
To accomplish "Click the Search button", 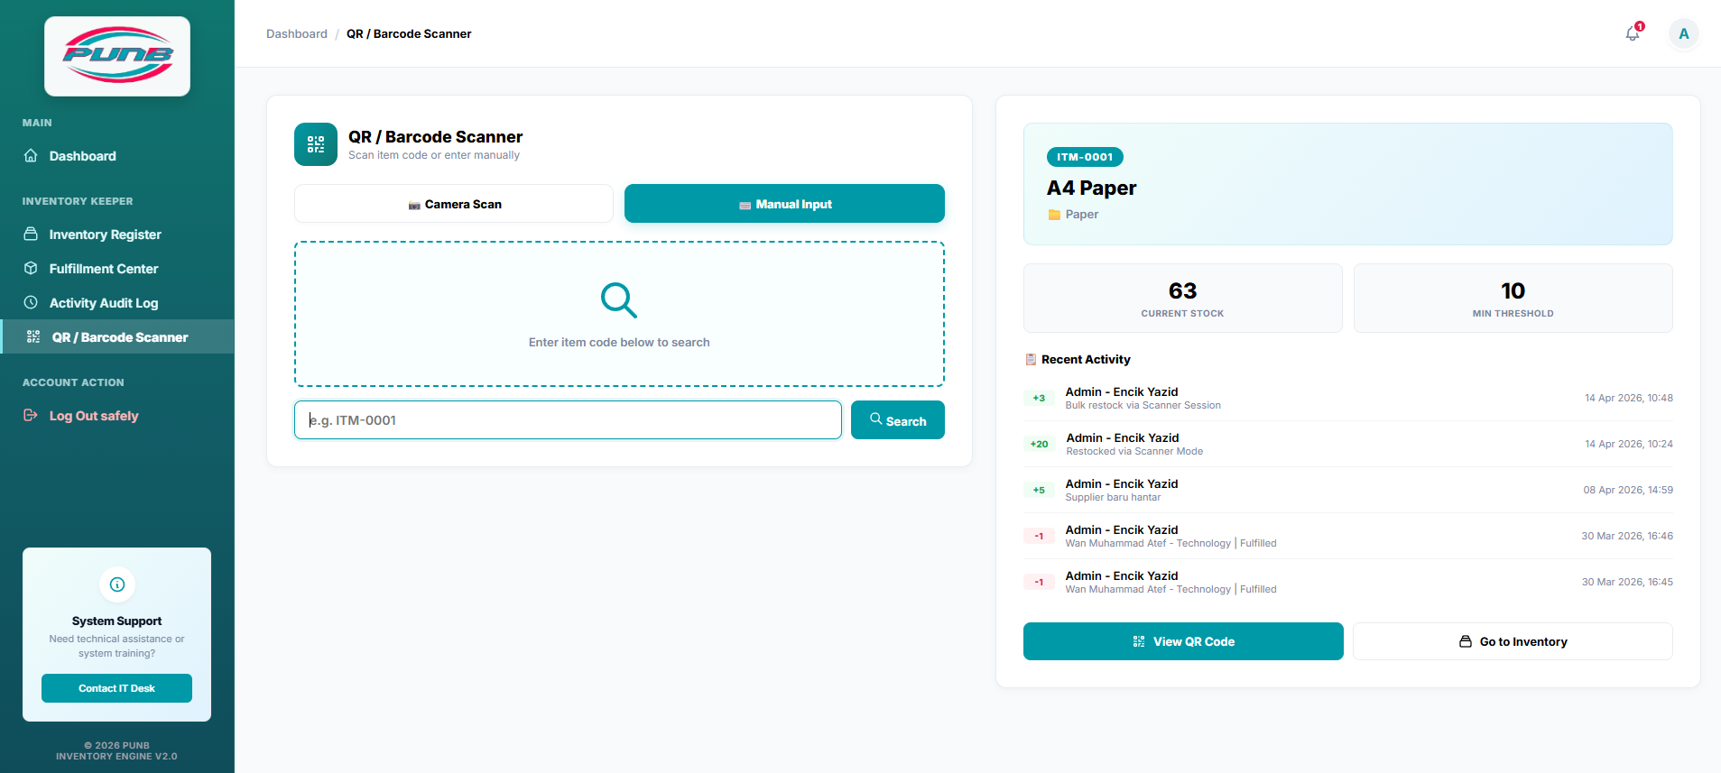I will pyautogui.click(x=898, y=420).
